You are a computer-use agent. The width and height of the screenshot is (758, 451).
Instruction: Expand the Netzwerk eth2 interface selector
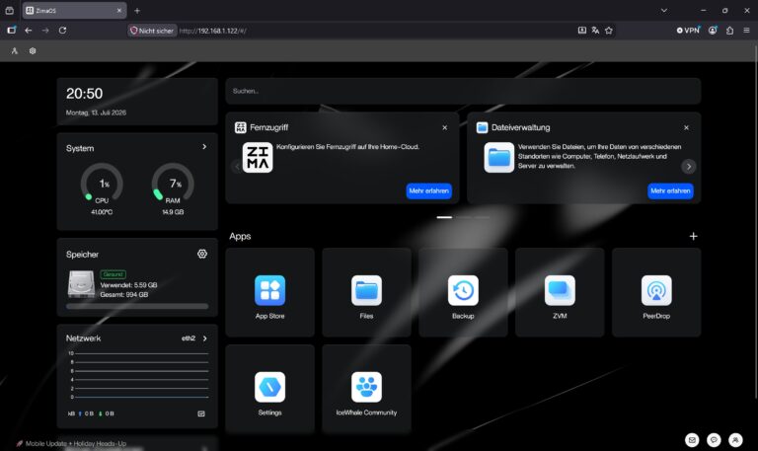point(194,338)
